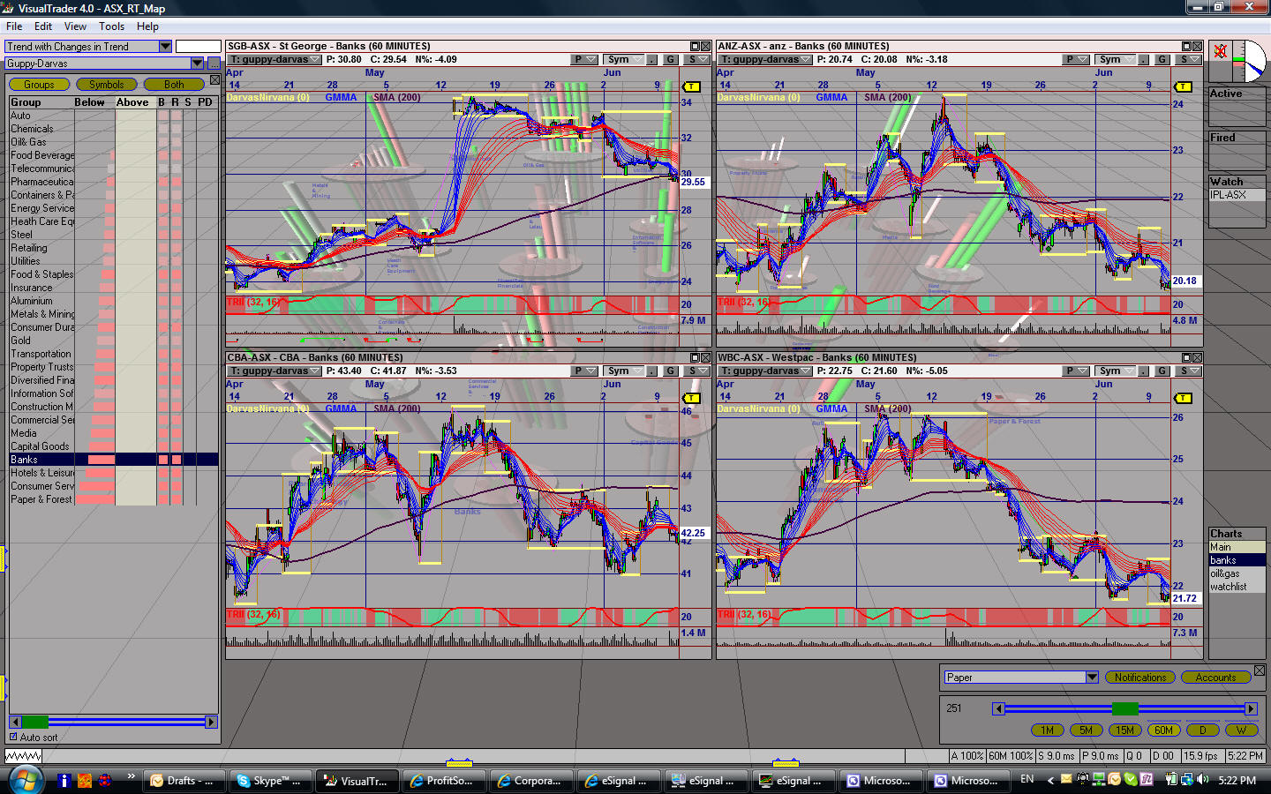Select the watchlist chart page
Image resolution: width=1271 pixels, height=794 pixels.
[x=1237, y=587]
